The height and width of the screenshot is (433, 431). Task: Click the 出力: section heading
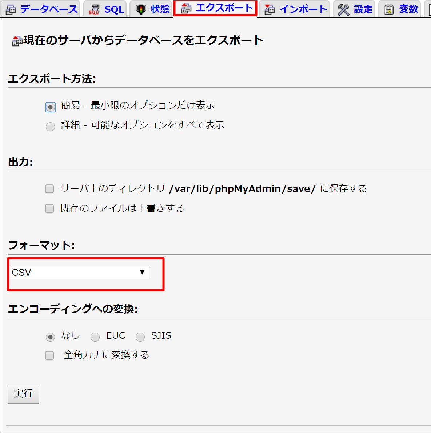[21, 162]
